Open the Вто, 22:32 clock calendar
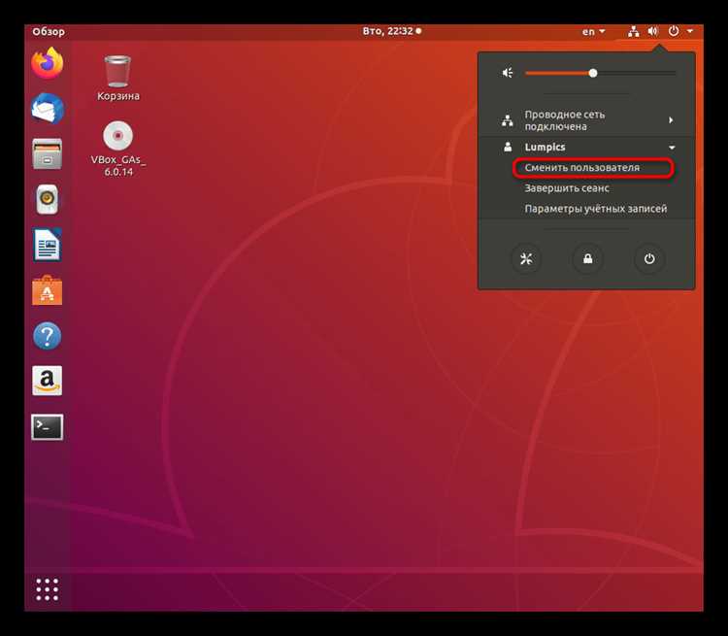728x636 pixels. pos(391,31)
